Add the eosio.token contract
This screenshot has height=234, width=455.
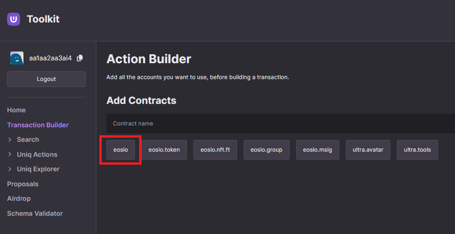[x=164, y=150]
